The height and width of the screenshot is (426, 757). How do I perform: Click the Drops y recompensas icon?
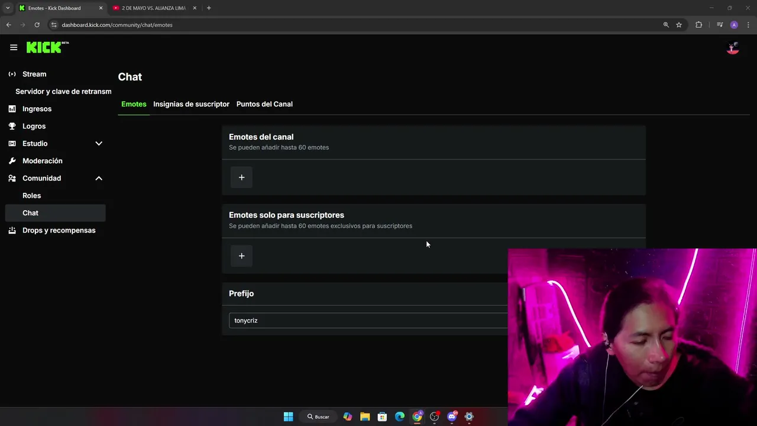coord(12,230)
